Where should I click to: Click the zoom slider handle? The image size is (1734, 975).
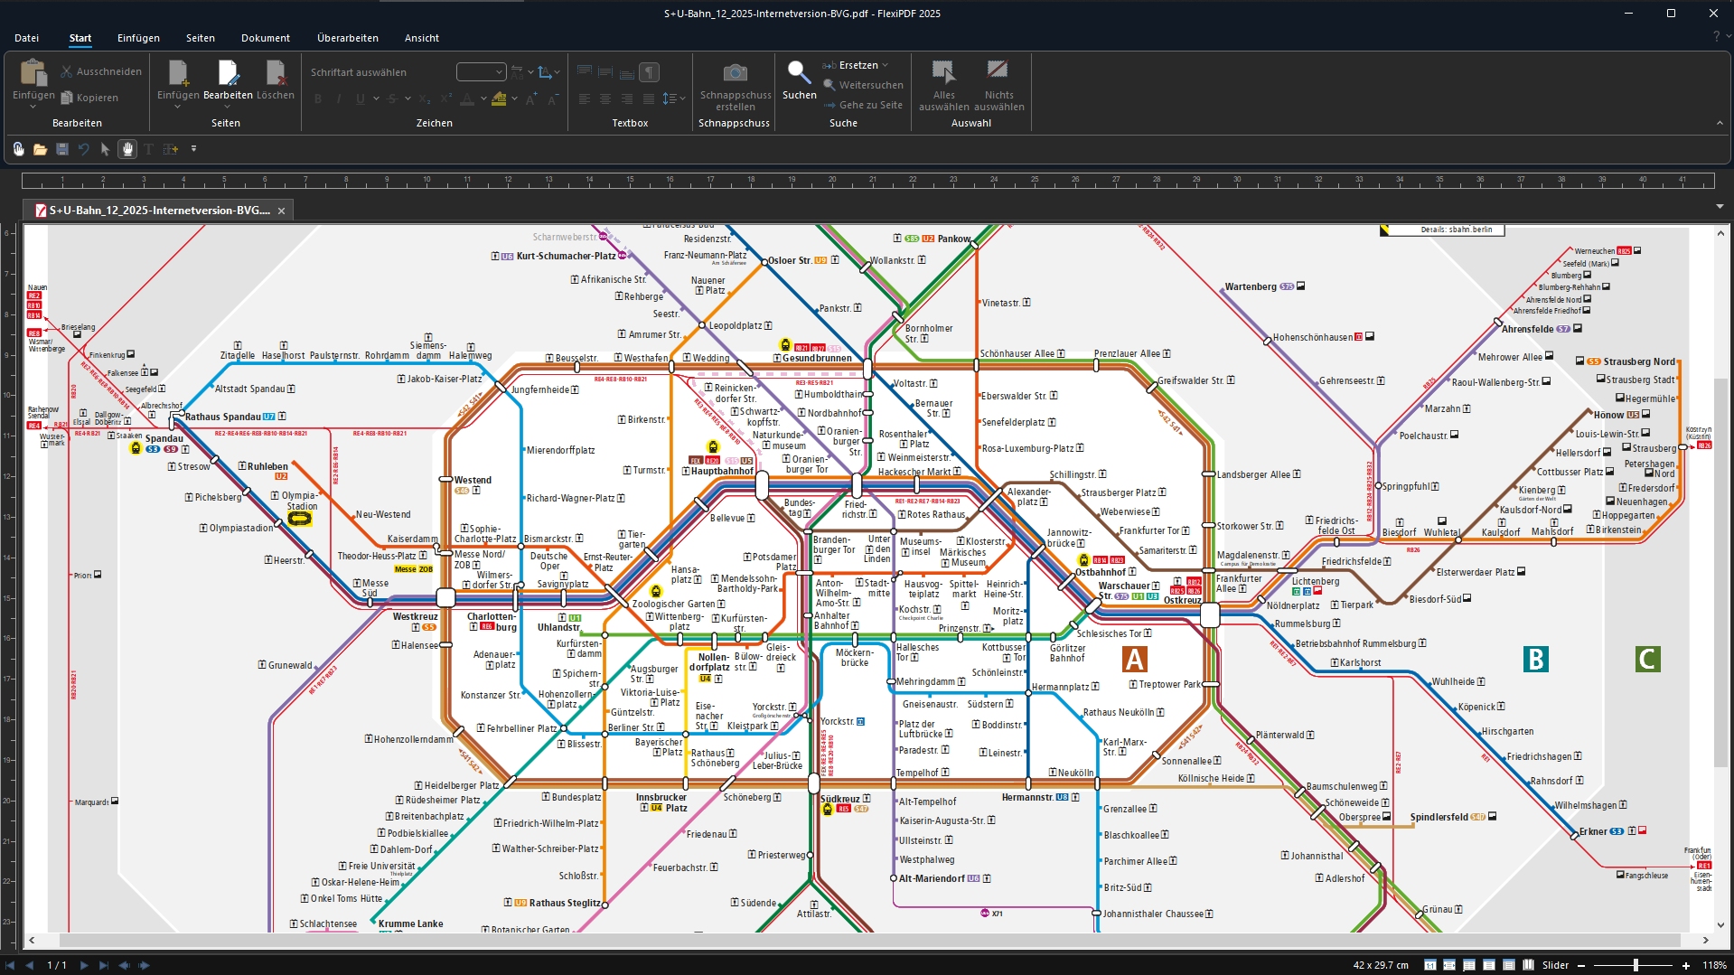click(x=1636, y=965)
